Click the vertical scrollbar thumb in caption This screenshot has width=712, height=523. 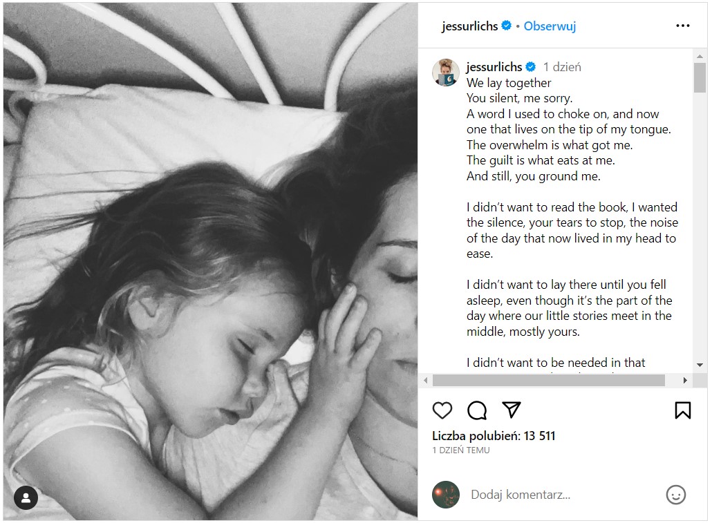[700, 77]
